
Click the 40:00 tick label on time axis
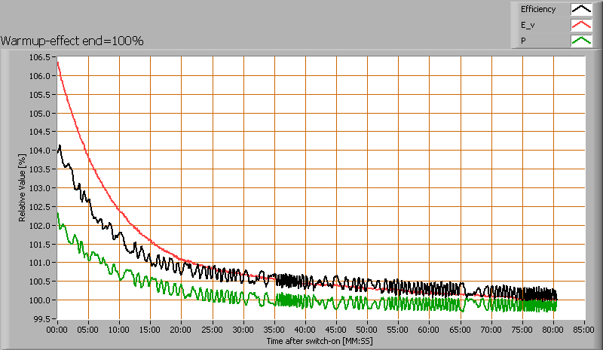point(305,330)
